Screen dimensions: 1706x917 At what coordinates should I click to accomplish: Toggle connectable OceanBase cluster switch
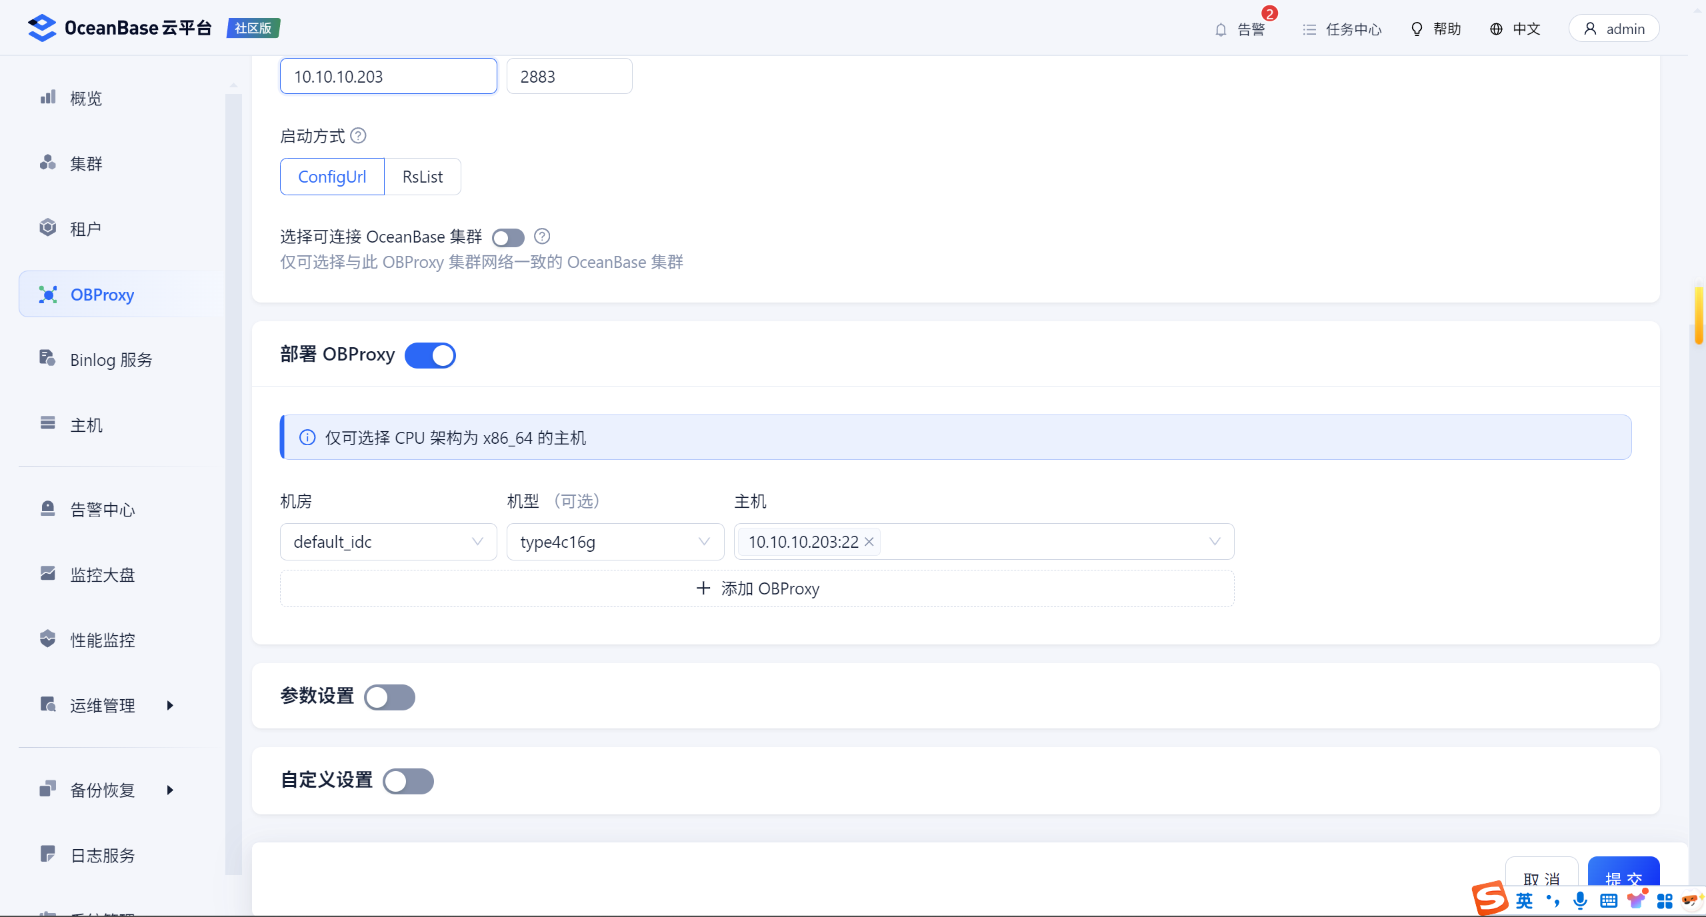pos(508,238)
